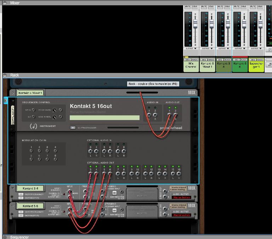
Task: Collapse the Rack panel header toggle
Action: [5, 75]
